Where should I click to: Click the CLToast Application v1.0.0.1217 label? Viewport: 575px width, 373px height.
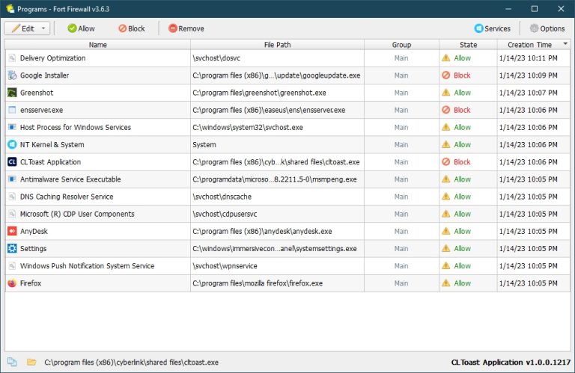coord(511,362)
